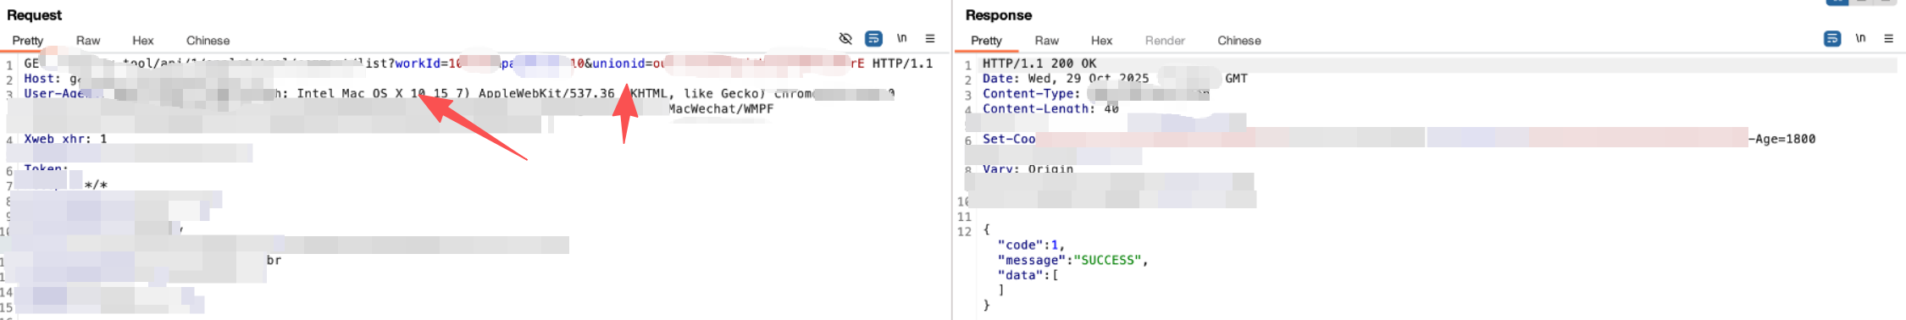Image resolution: width=1906 pixels, height=320 pixels.
Task: Open Request panel hamburger options menu
Action: pyautogui.click(x=930, y=39)
